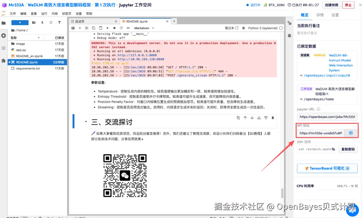Screen dimensions: 362x218
Task: Open the 文件 menu
Action: coord(13,14)
